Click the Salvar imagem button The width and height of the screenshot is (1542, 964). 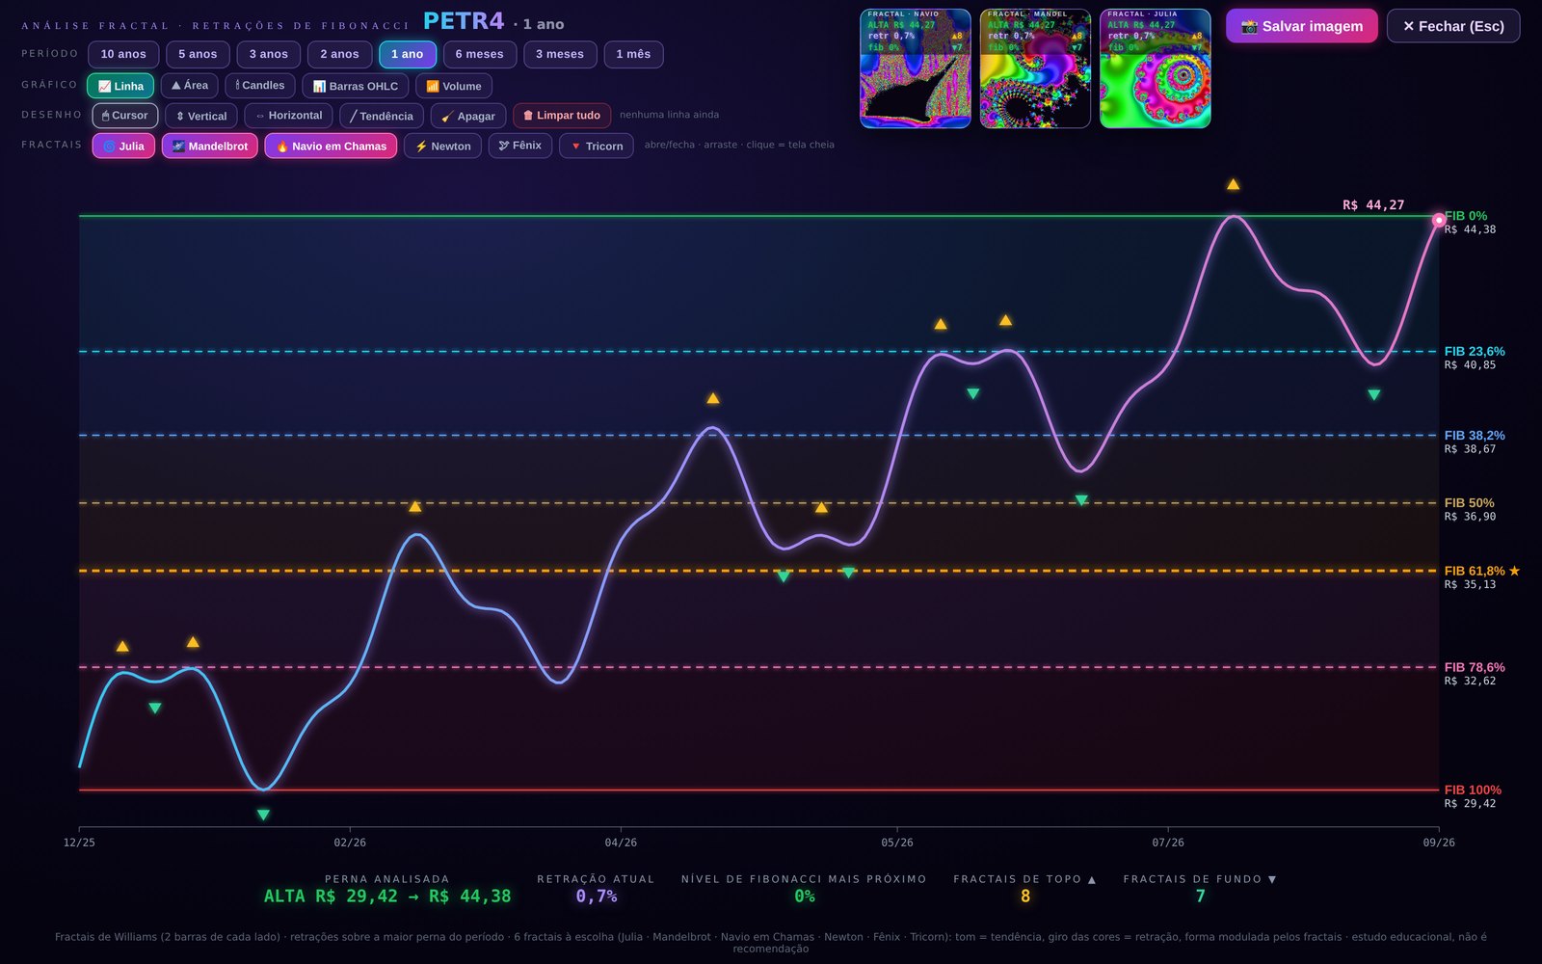(1302, 26)
